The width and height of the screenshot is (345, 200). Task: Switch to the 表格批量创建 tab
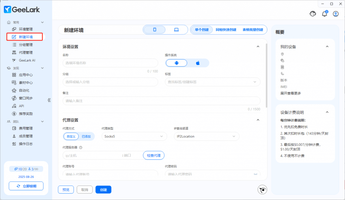(x=253, y=30)
